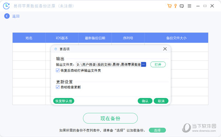Click the 序列号 column header
The height and width of the screenshot is (137, 221).
(128, 38)
